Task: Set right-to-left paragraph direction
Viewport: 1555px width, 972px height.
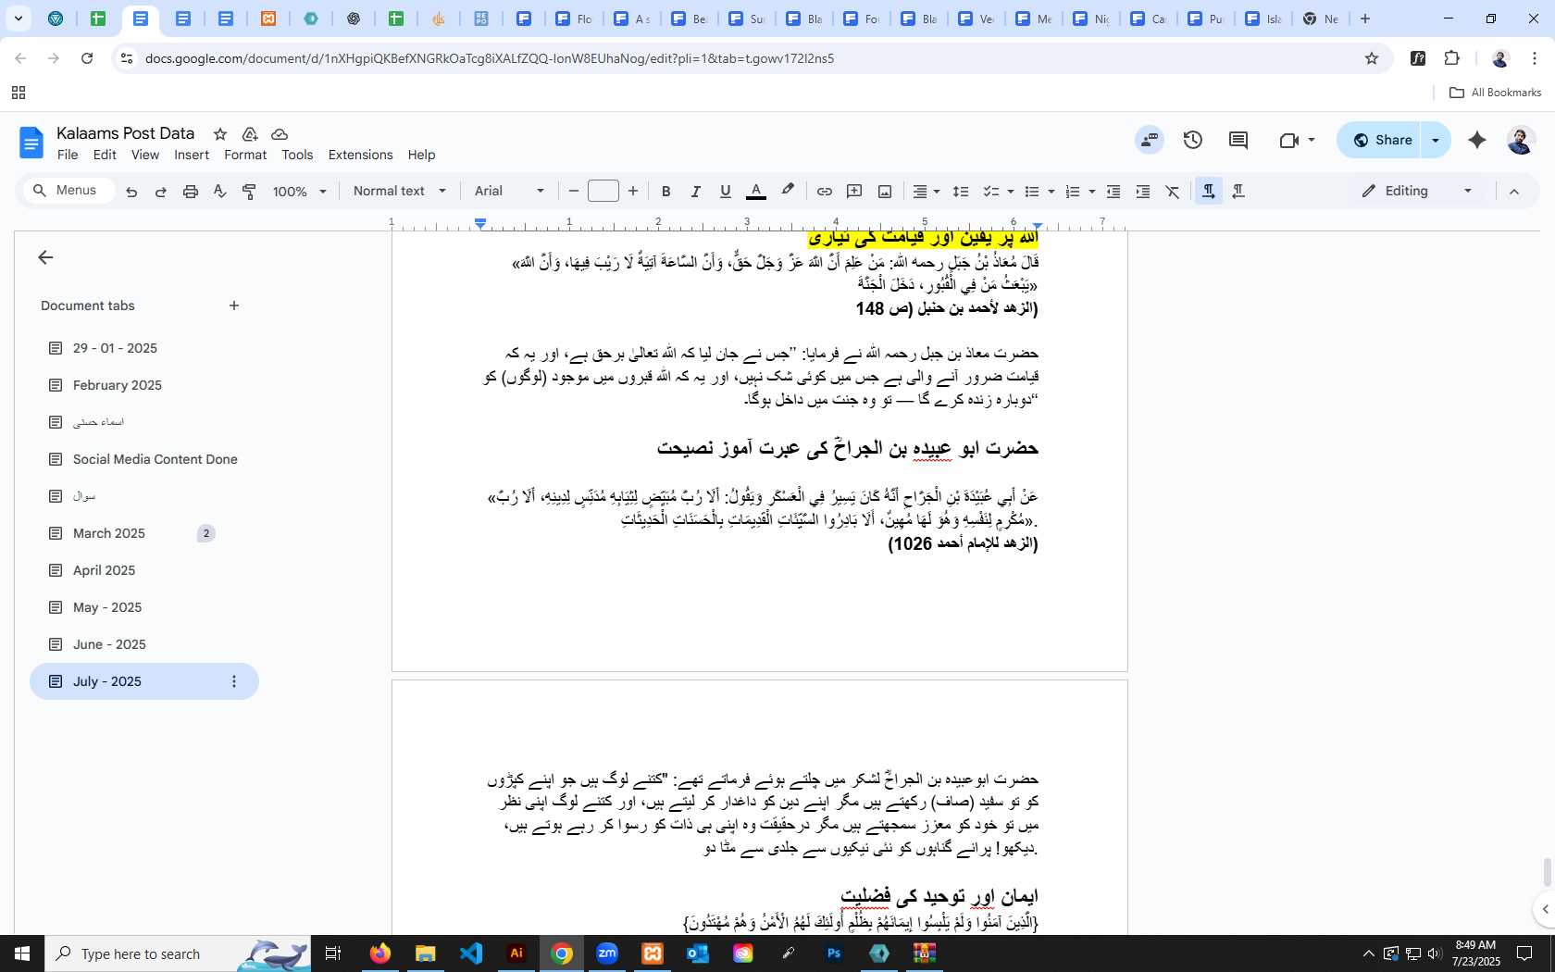Action: coord(1238,191)
